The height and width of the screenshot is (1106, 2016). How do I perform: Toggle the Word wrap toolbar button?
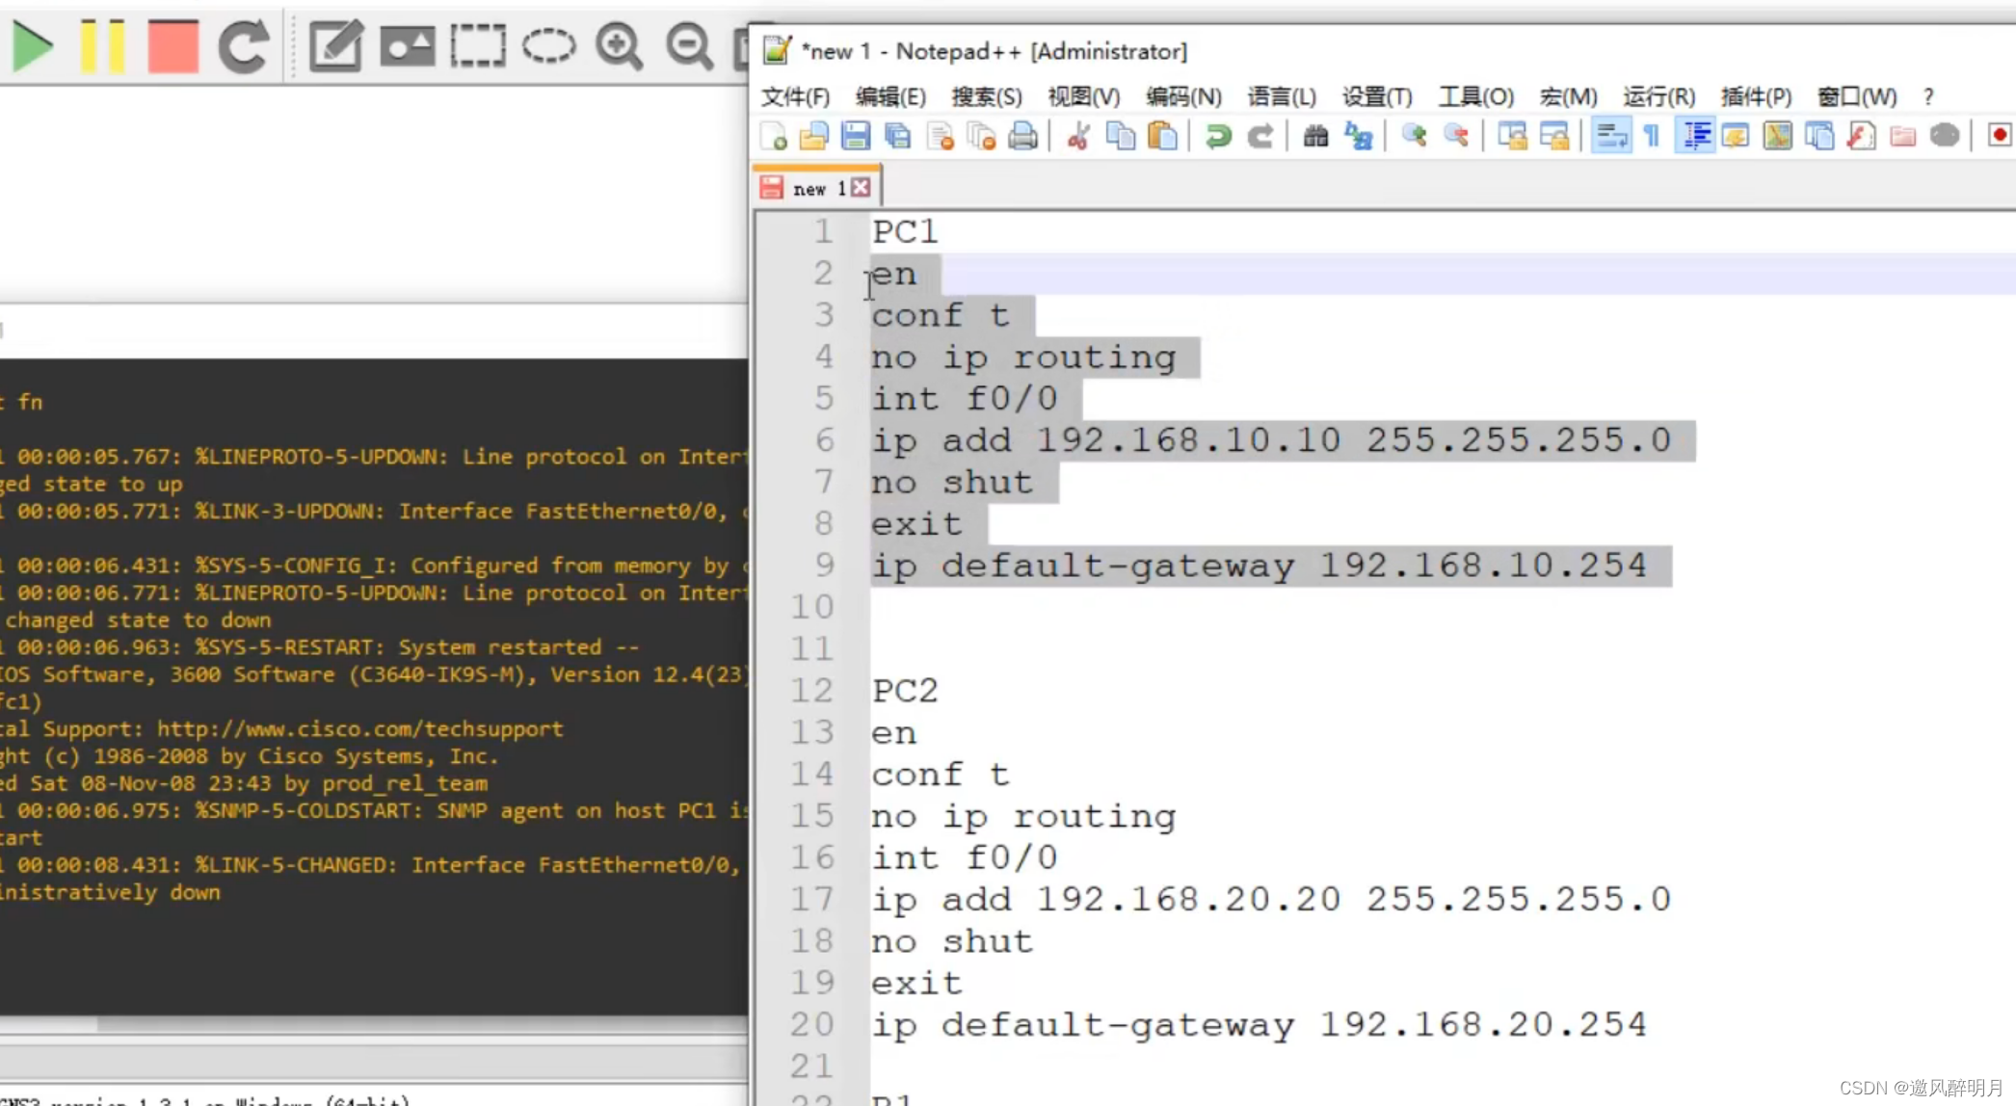[x=1611, y=136]
